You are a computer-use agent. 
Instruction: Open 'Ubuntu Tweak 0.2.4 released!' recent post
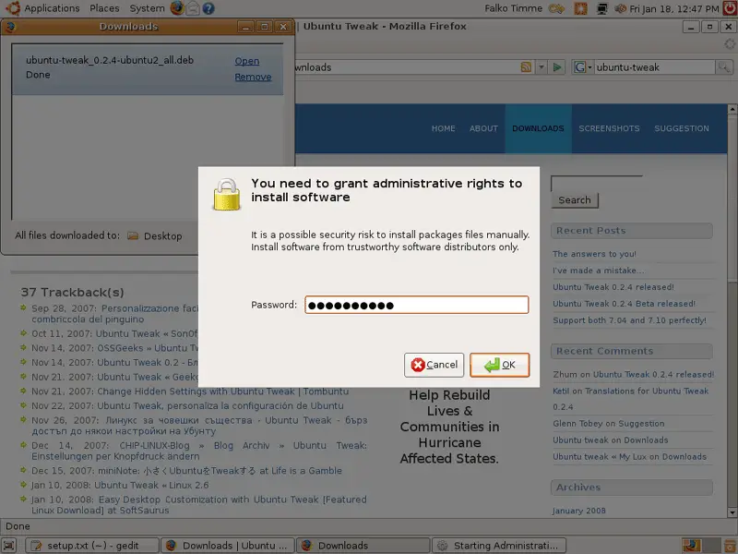coord(613,287)
